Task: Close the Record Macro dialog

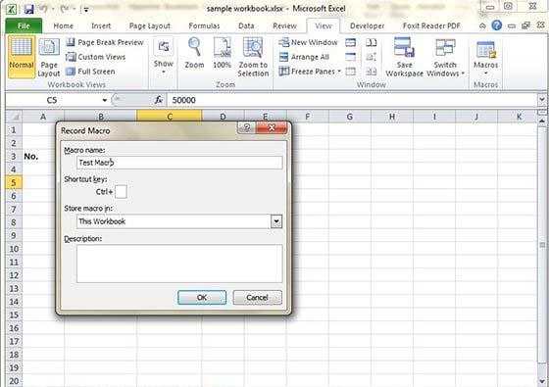Action: pos(272,127)
